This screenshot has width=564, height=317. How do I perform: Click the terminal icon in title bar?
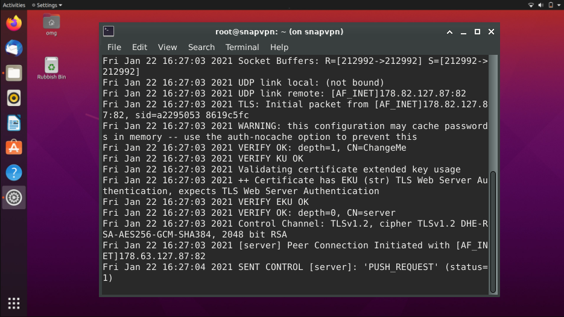pyautogui.click(x=109, y=31)
